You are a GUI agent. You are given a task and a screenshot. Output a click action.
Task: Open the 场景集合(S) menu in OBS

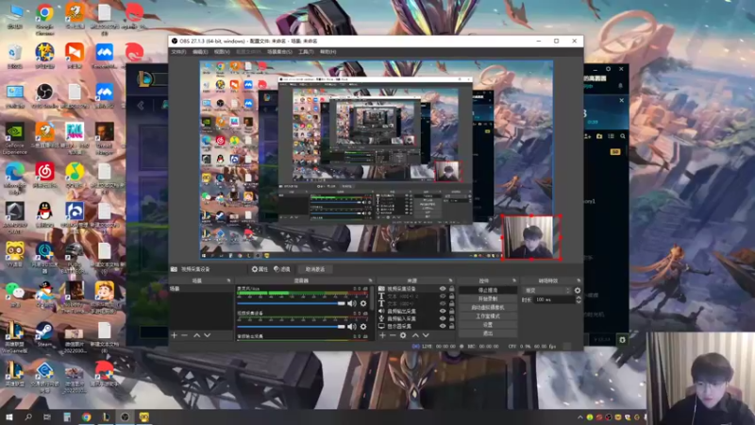tap(279, 52)
